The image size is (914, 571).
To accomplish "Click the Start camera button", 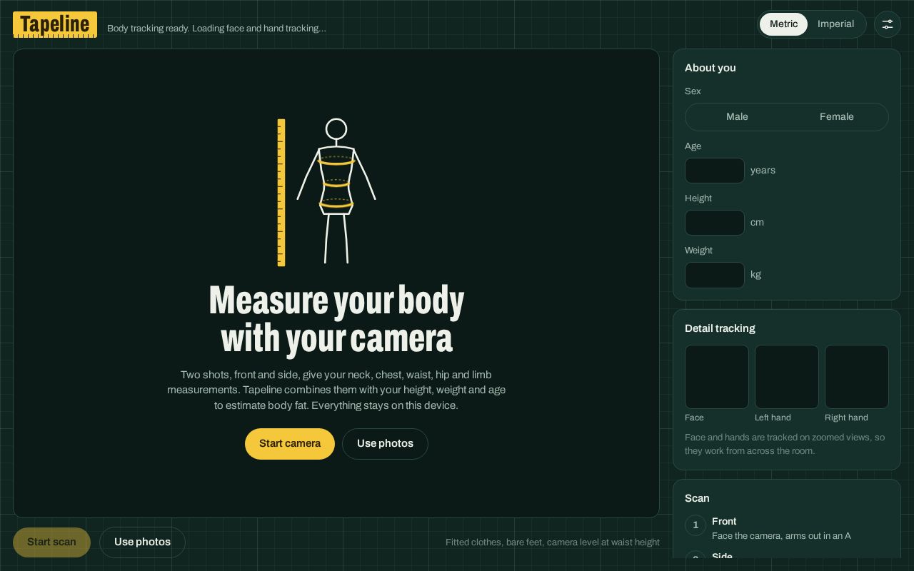I will 290,444.
